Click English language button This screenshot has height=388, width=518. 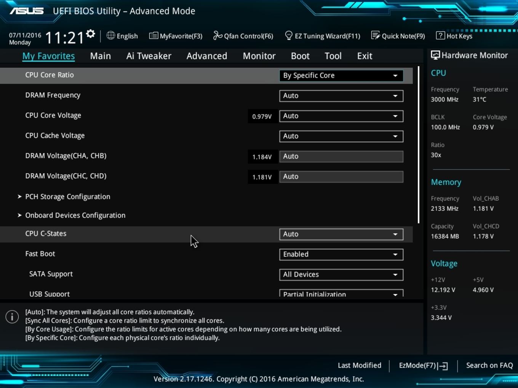click(127, 36)
